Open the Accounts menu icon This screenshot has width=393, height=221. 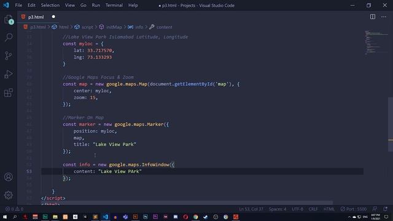(9, 177)
